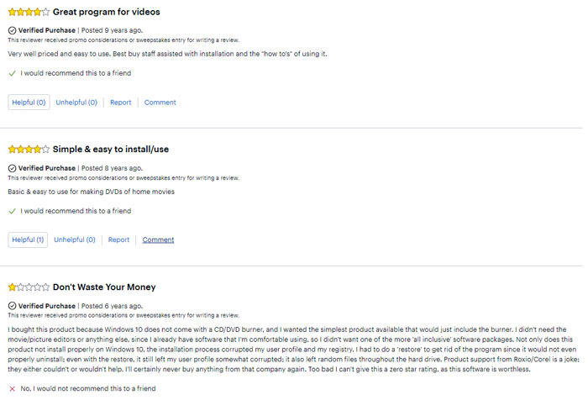The height and width of the screenshot is (400, 588).
Task: Mark first review Unhelpful (0)
Action: tap(76, 103)
